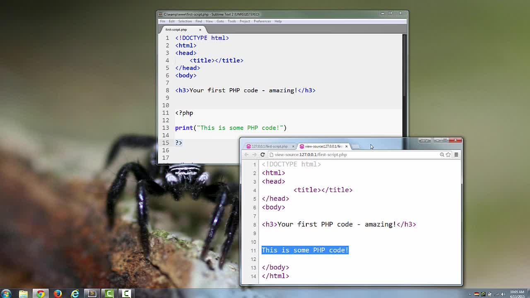Launch Firefox from the taskbar

[x=58, y=293]
